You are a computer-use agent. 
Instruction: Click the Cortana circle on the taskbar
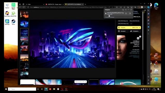[x=38, y=89]
